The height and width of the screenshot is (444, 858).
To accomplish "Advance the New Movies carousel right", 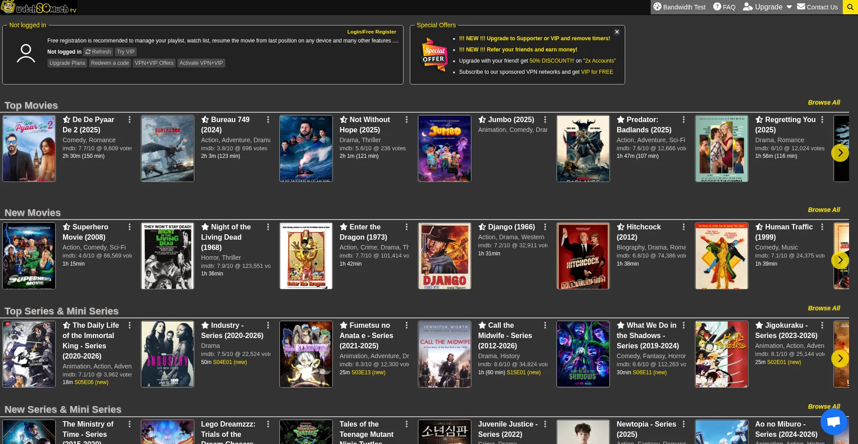I will point(840,260).
